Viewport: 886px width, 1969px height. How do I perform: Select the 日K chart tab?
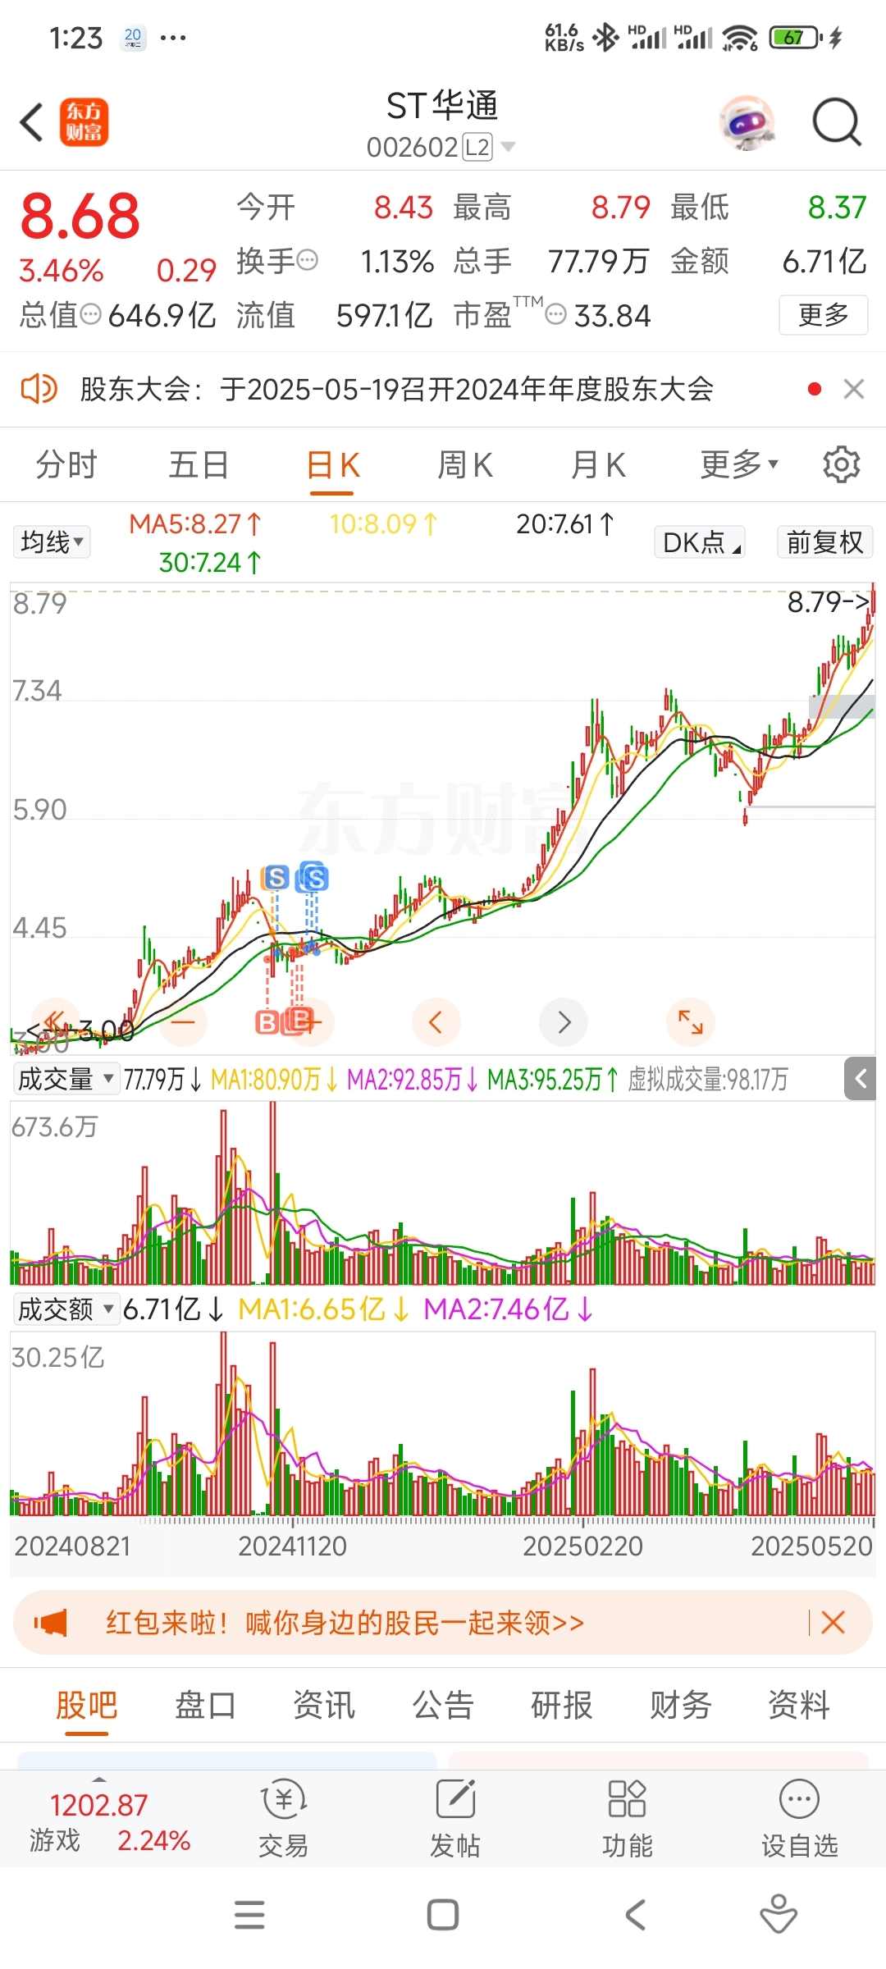[332, 465]
